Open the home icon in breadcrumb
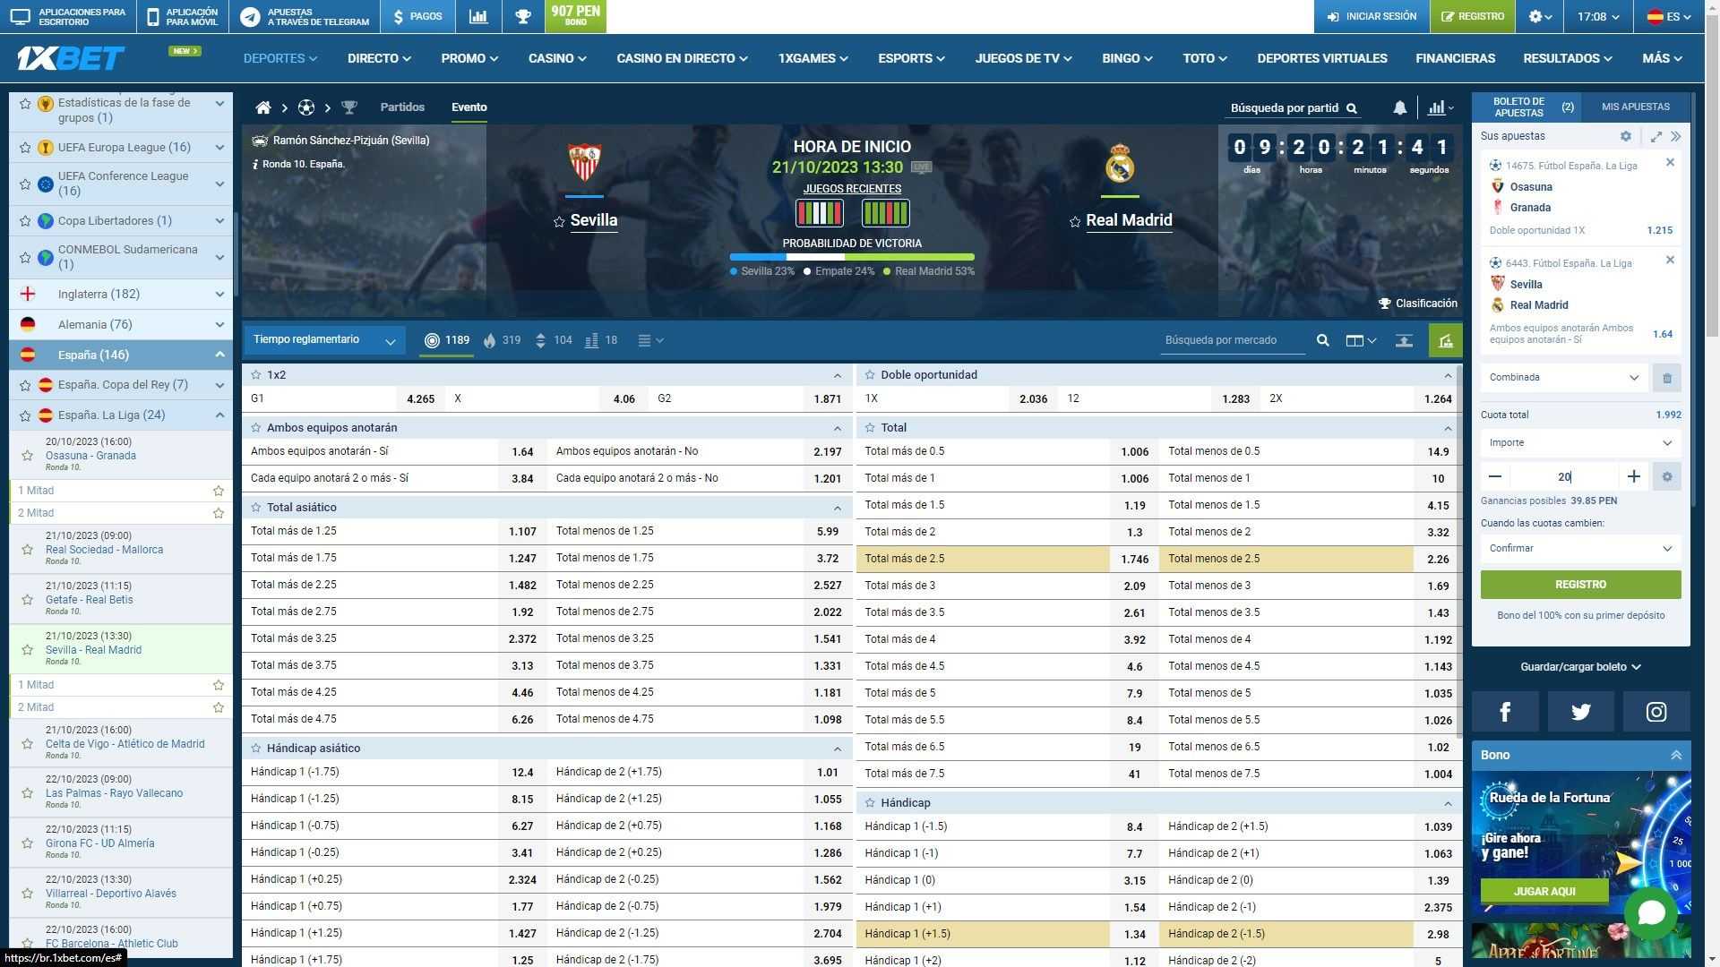1720x967 pixels. tap(263, 107)
